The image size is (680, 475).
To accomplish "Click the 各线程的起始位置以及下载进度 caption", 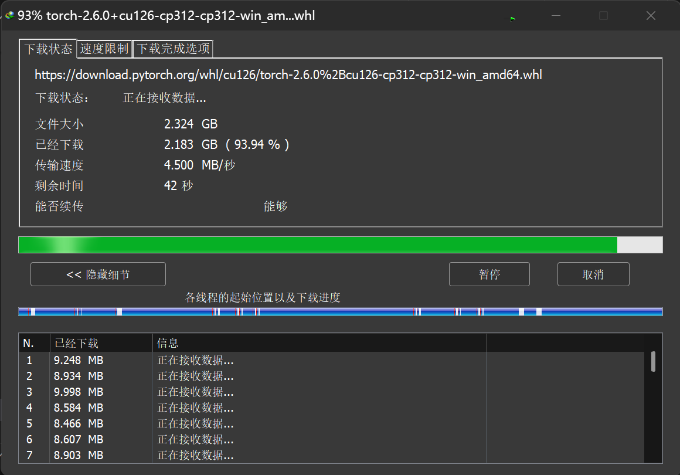I will [x=263, y=297].
